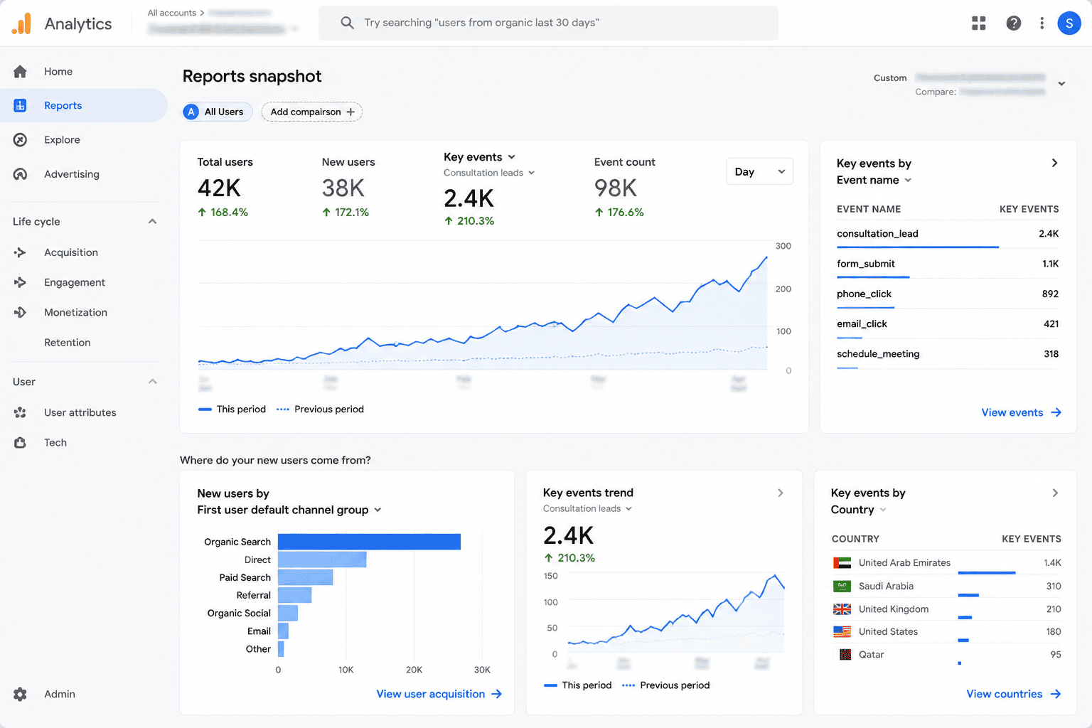1092x728 pixels.
Task: Collapse the Life cycle section
Action: coord(152,222)
